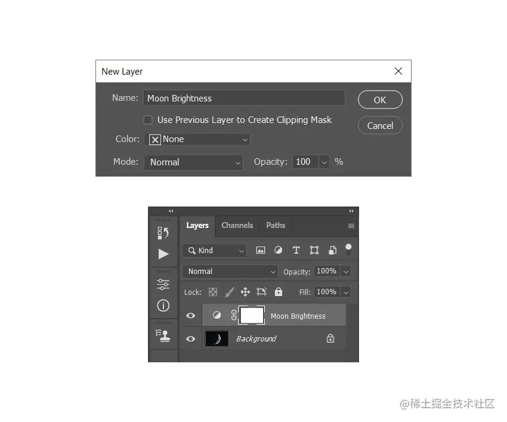Confirm the new layer with OK
Viewport: 507px width, 422px height.
(x=380, y=100)
